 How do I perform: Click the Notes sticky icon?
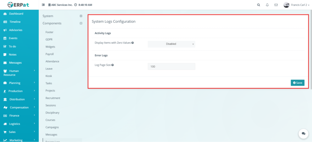click(5, 55)
